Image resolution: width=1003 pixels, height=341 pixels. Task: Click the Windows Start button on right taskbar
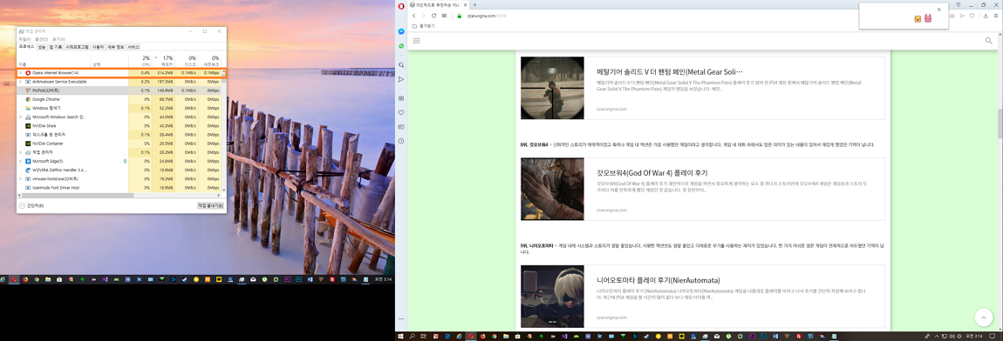(x=401, y=336)
